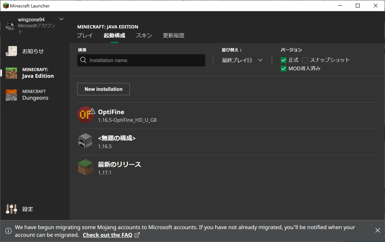Viewport: 385px width, 242px height.
Task: Open the 最終プレイ日 sort dropdown
Action: (242, 60)
